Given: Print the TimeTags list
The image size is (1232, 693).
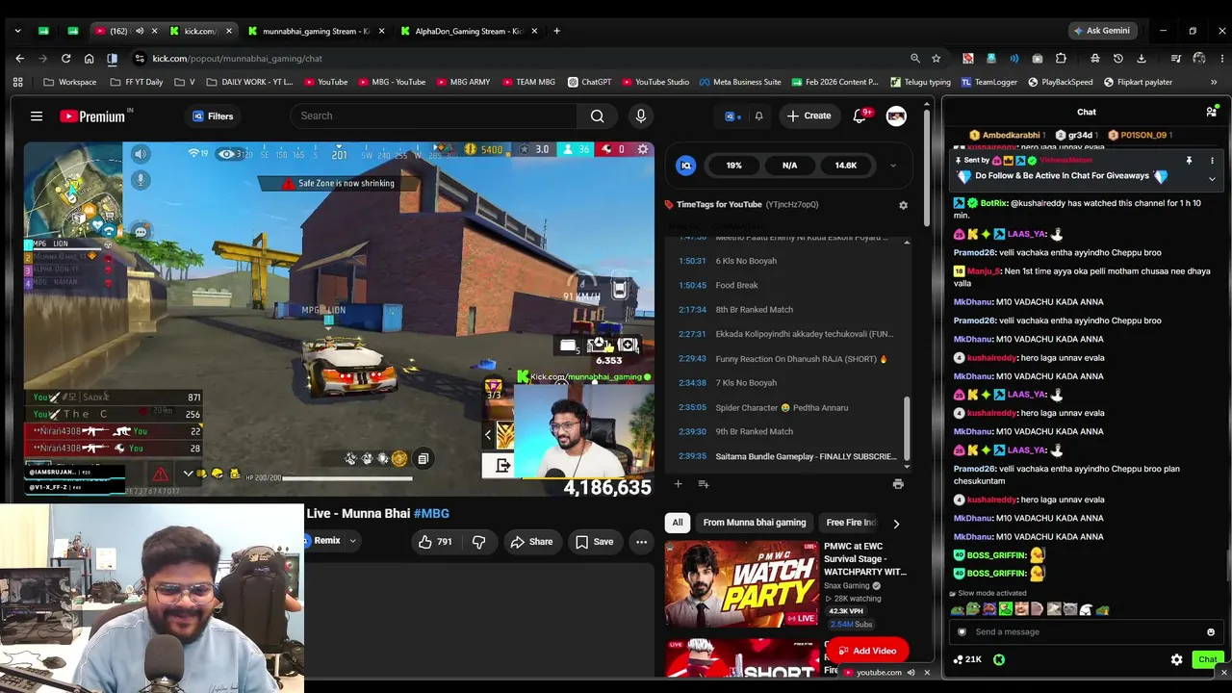Looking at the screenshot, I should point(898,484).
